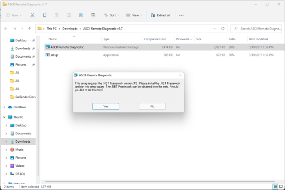285x190 pixels.
Task: Expand the Music tree node
Action: point(6,150)
